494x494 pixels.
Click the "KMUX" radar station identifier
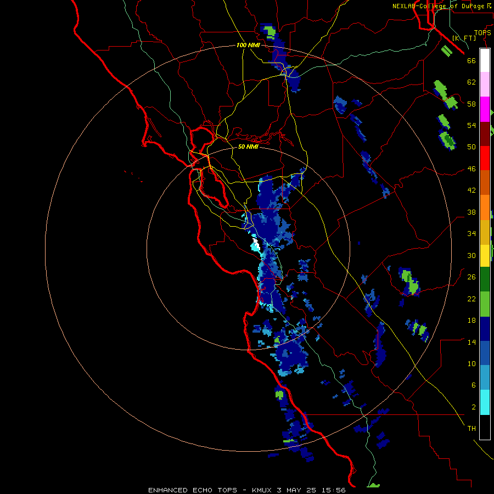coord(262,490)
